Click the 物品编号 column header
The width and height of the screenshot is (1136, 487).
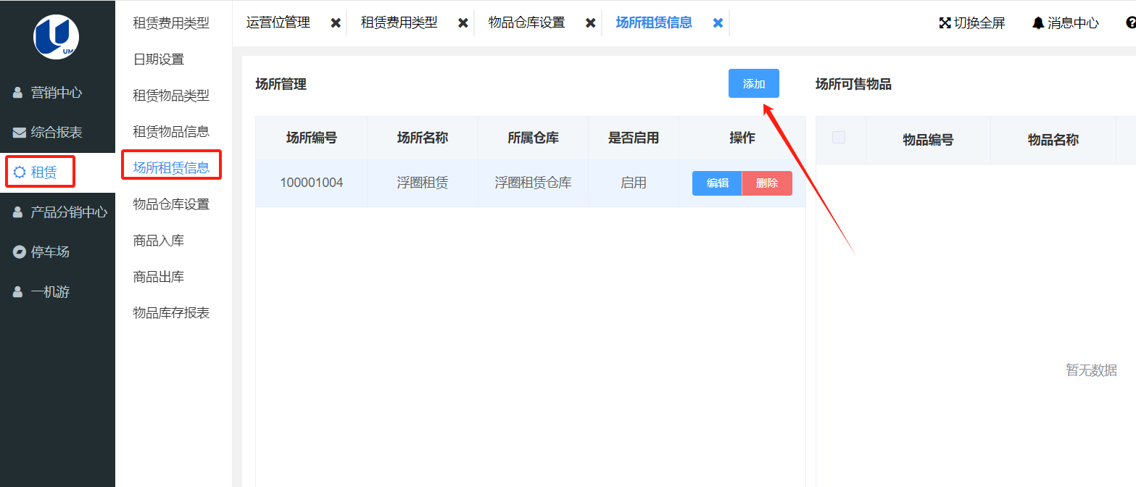click(928, 140)
